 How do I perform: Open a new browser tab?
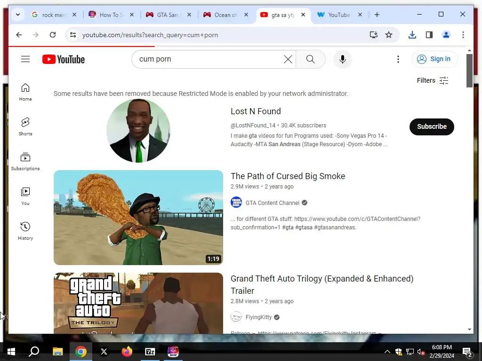click(x=377, y=15)
